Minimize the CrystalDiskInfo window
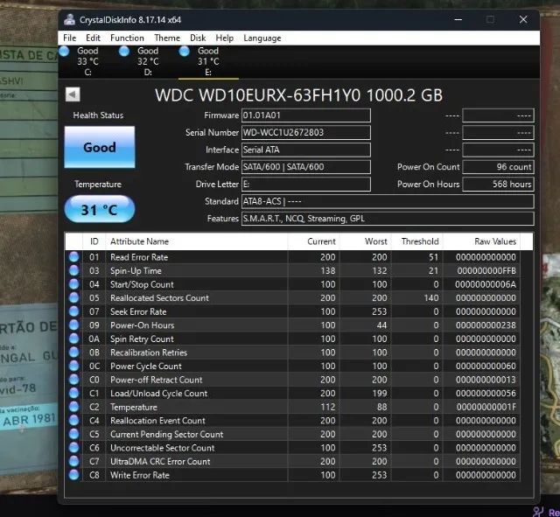This screenshot has width=560, height=517. click(458, 19)
